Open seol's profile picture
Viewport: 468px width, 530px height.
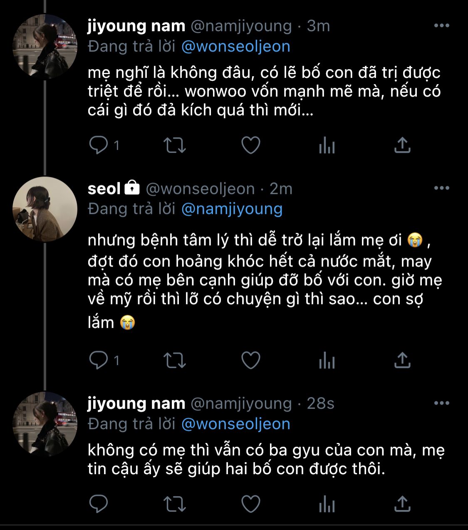[x=45, y=209]
